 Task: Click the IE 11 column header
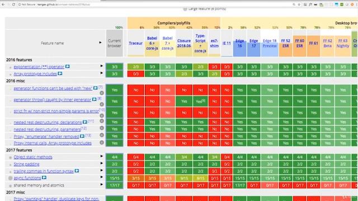pyautogui.click(x=227, y=43)
